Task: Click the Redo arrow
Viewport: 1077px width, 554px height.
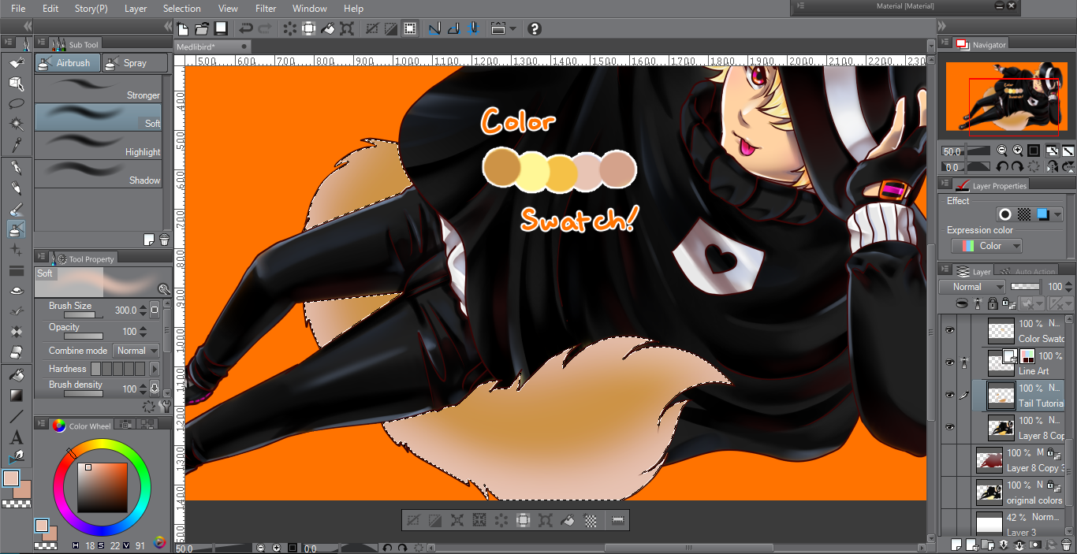Action: click(265, 29)
